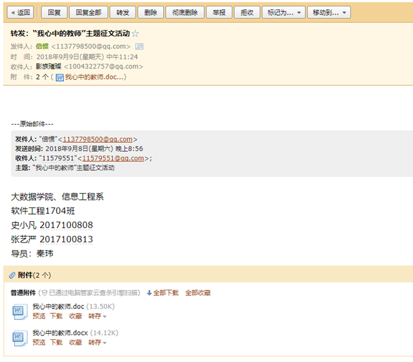Viewport: 413px width, 362px height.
Task: Delete the email with 删除
Action: pos(150,12)
